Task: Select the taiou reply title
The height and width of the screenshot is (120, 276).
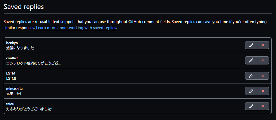Action: click(10, 104)
